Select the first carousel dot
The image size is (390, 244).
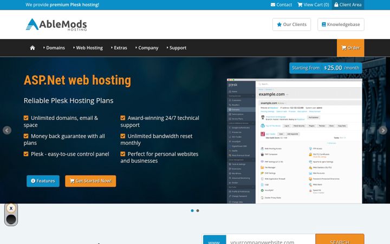[x=192, y=210]
